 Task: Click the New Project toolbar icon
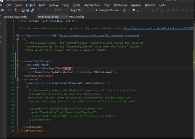[x=16, y=10]
